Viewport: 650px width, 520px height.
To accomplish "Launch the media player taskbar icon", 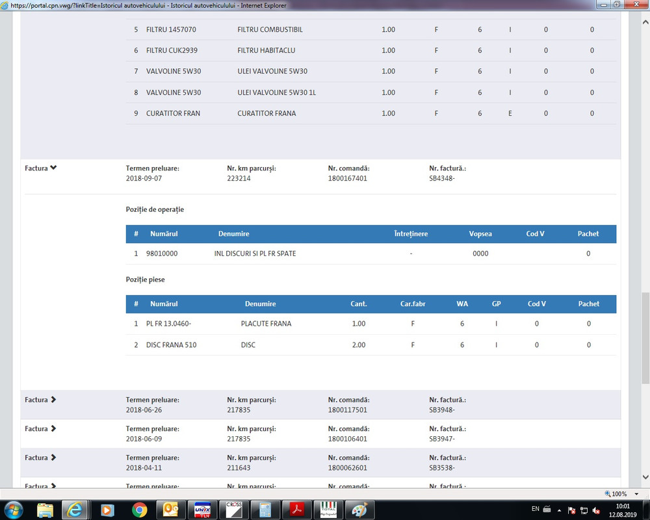I will click(107, 510).
